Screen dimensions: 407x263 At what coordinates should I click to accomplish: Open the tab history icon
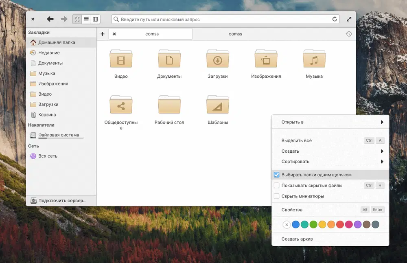coord(349,34)
